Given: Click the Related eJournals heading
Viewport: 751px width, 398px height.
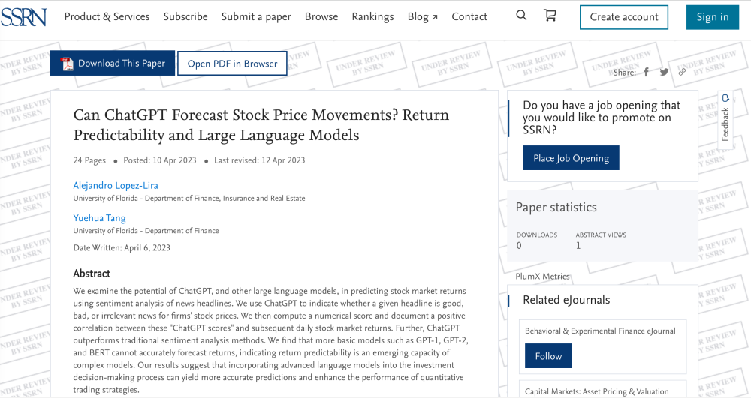Looking at the screenshot, I should (566, 300).
